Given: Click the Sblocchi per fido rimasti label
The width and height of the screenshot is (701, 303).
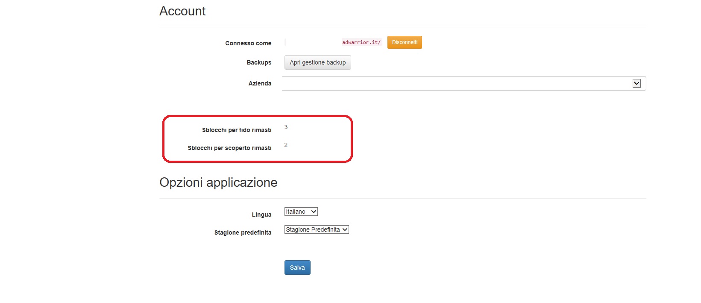Looking at the screenshot, I should coord(237,130).
